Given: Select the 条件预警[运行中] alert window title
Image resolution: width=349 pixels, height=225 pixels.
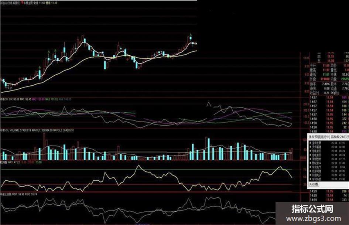Looking at the screenshot, I should pos(319,137).
